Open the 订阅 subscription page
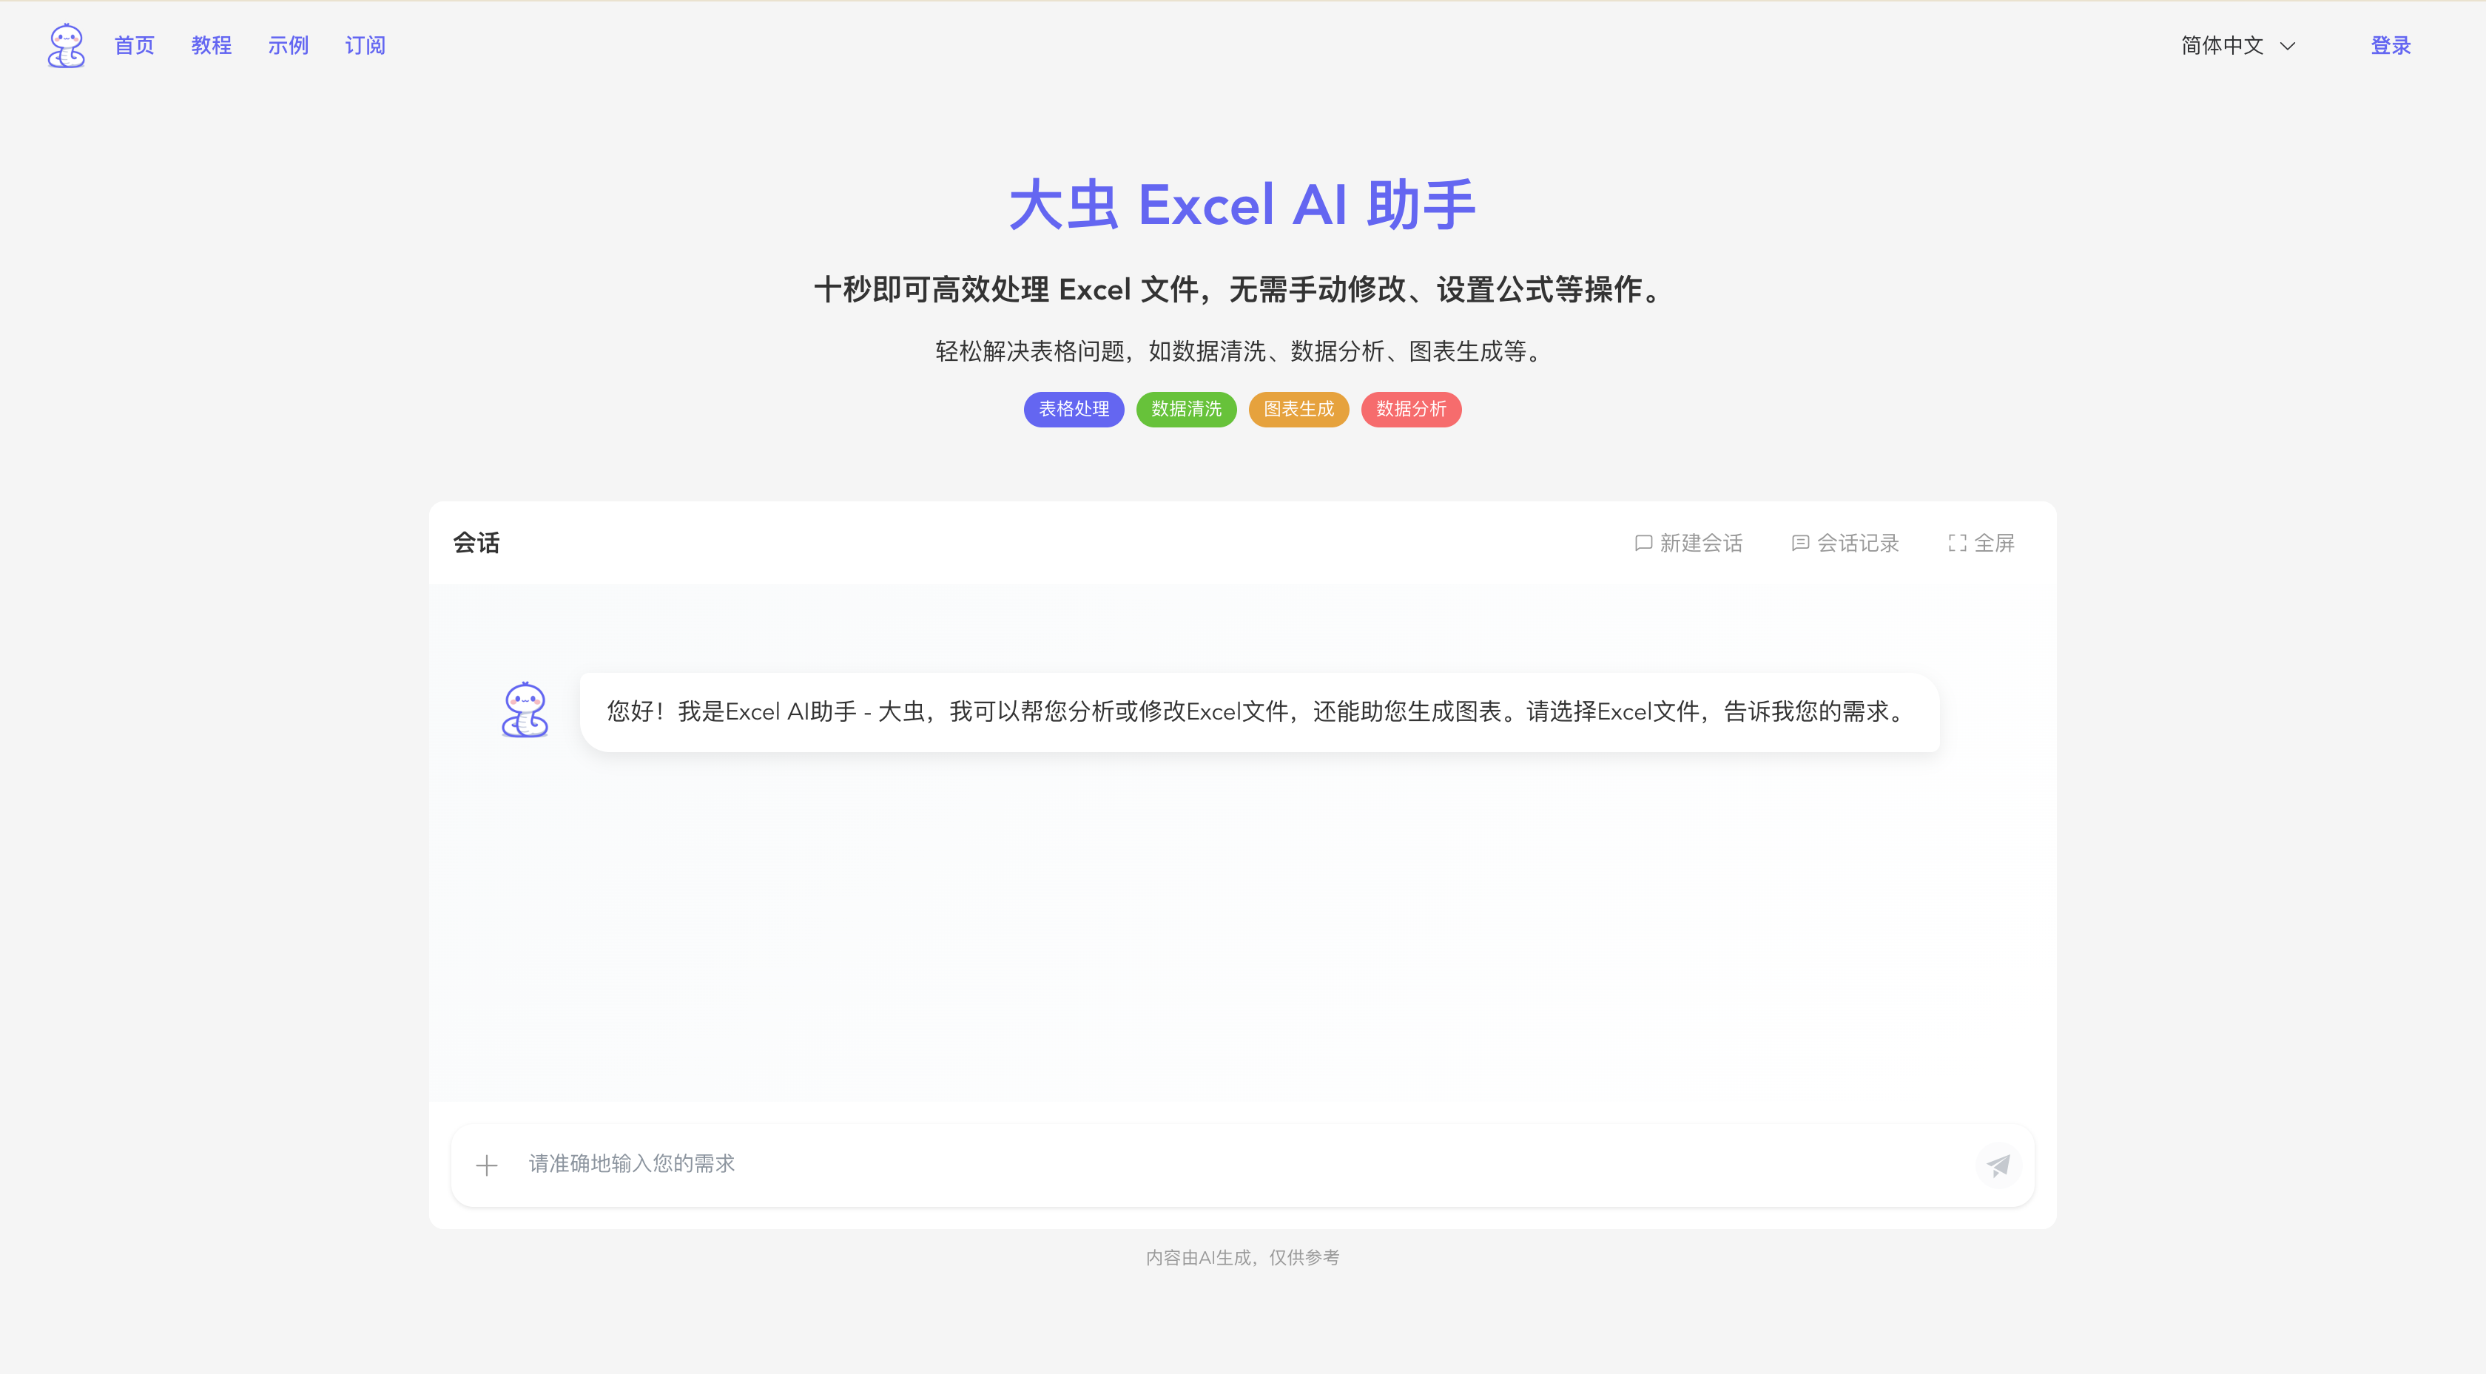This screenshot has width=2486, height=1374. pyautogui.click(x=364, y=45)
